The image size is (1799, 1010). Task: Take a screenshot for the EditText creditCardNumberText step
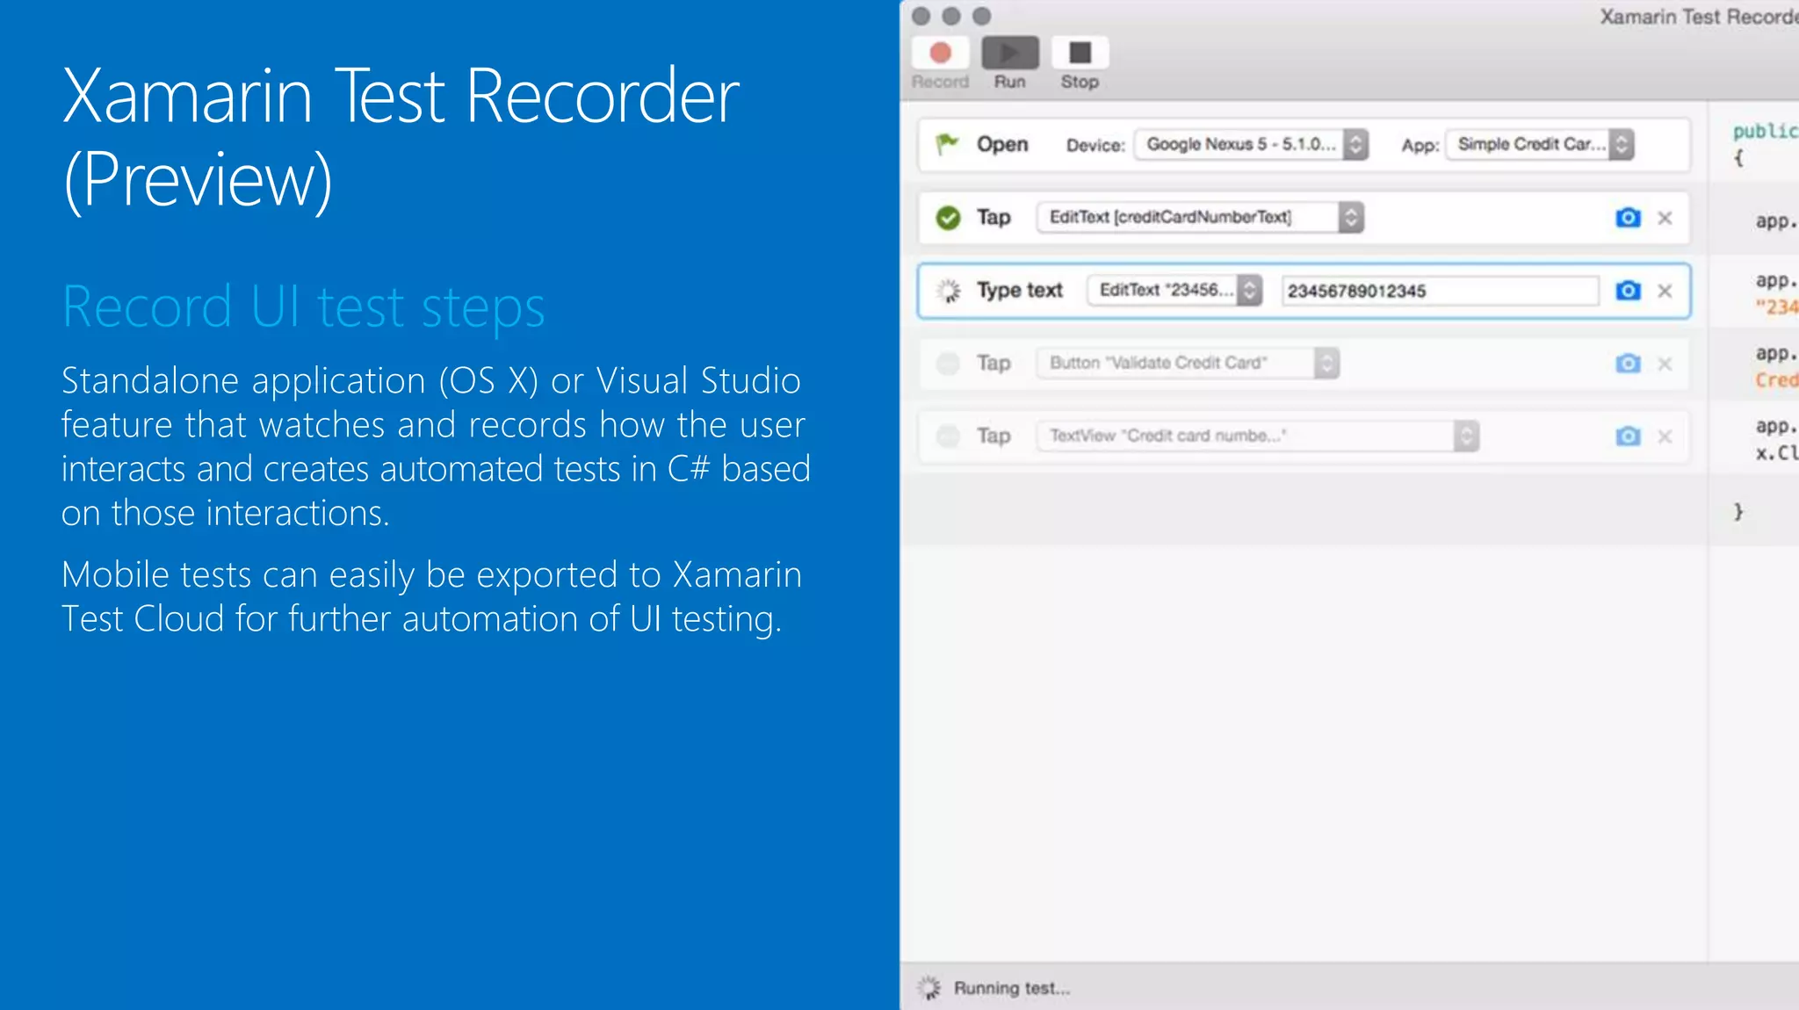(x=1628, y=218)
